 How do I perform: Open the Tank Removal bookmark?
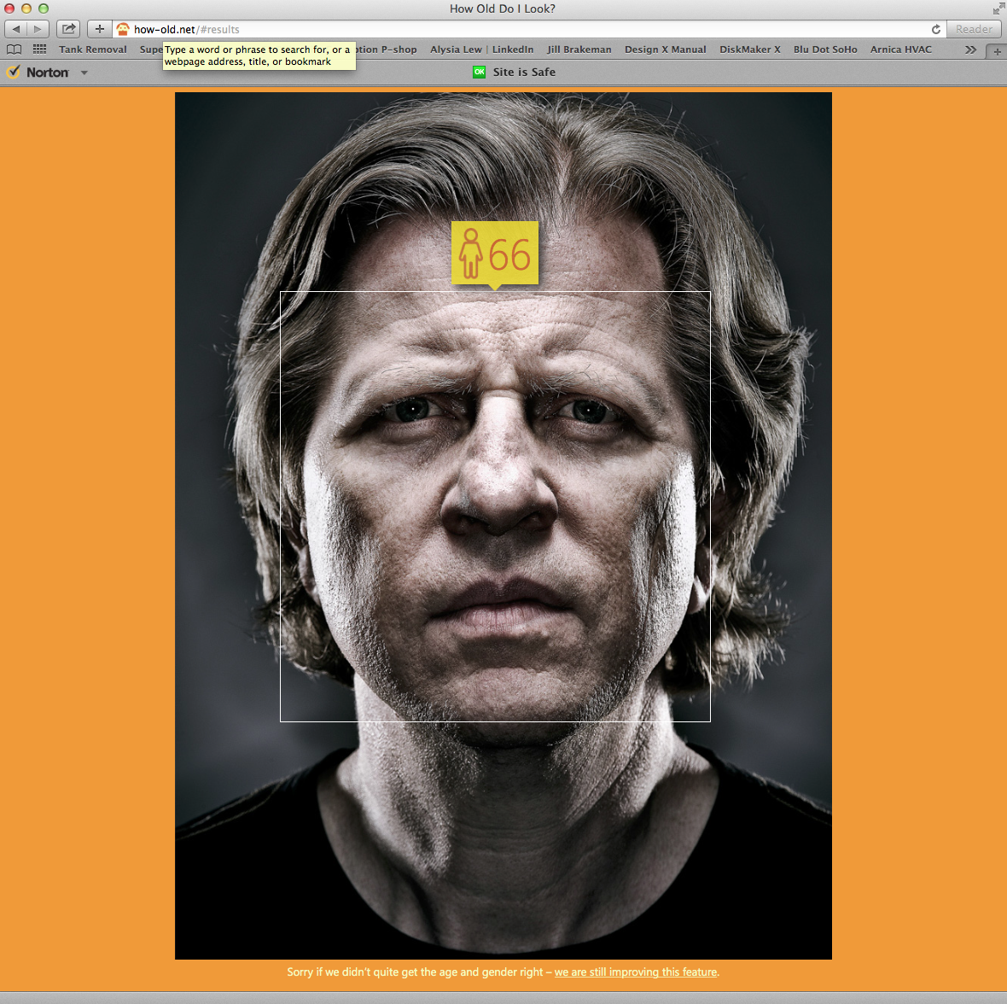click(x=93, y=50)
